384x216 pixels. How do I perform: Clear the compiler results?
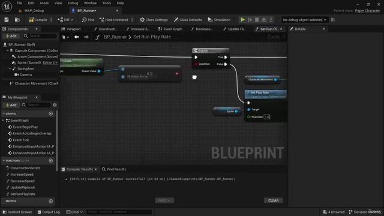(274, 200)
